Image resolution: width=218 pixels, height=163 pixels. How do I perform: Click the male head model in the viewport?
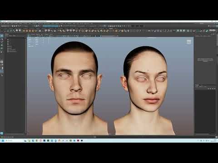pos(75,87)
